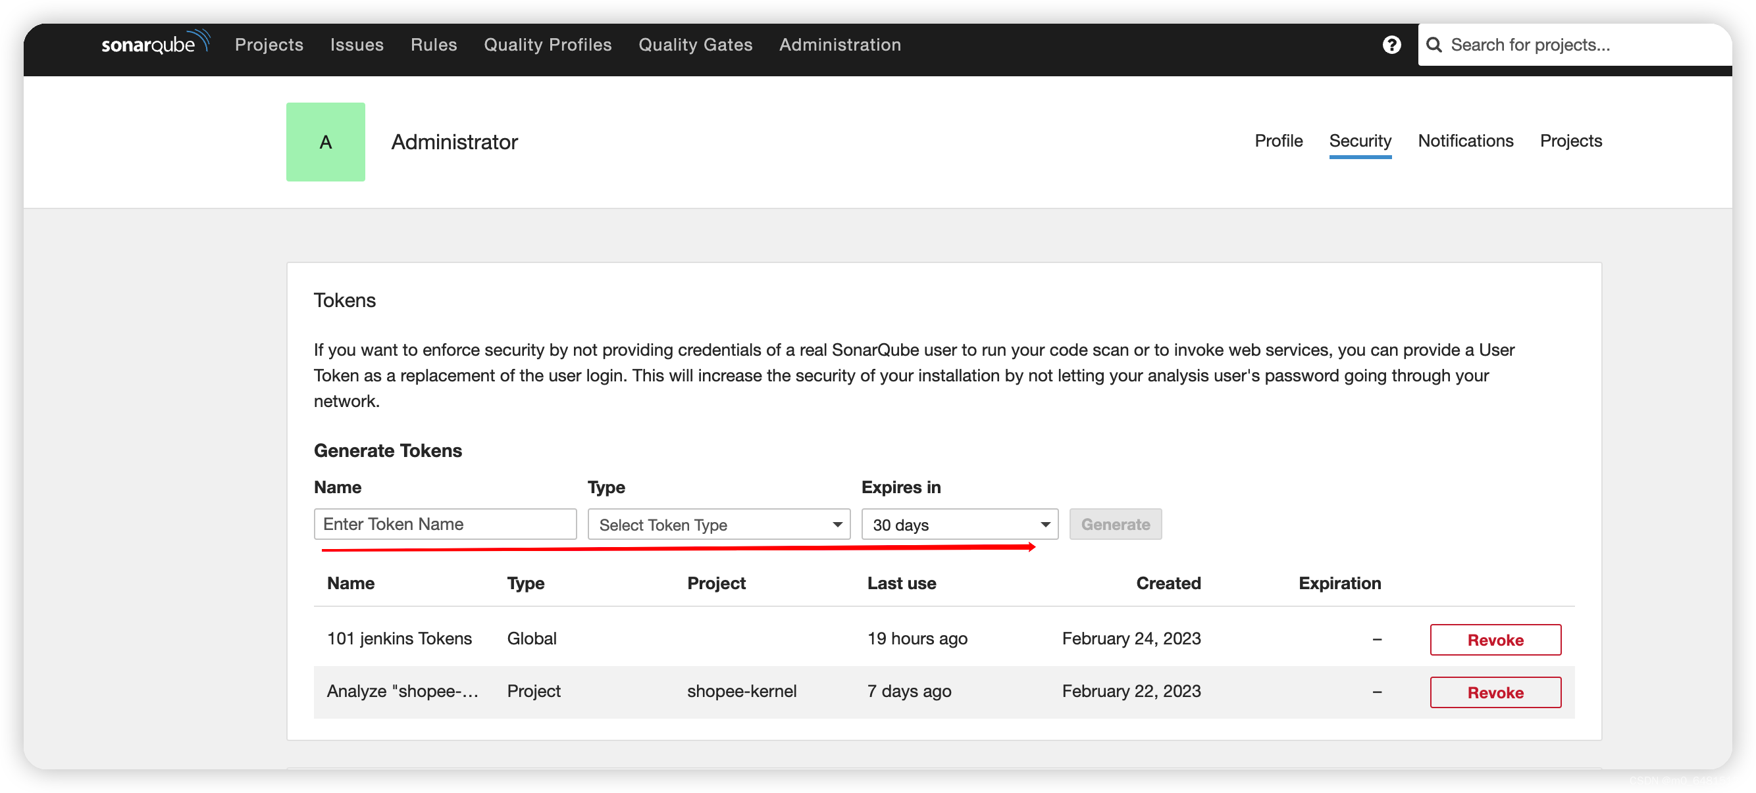The width and height of the screenshot is (1756, 793).
Task: Navigate to Quality Profiles
Action: (548, 45)
